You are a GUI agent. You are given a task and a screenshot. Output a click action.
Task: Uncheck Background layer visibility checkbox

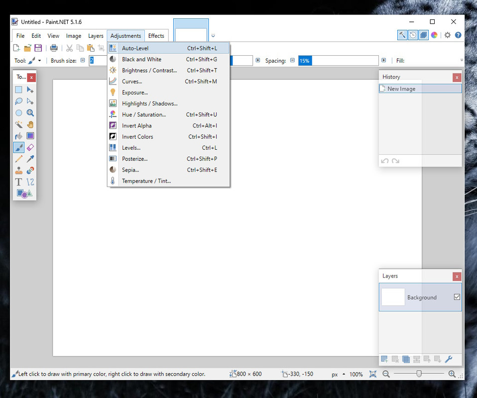pyautogui.click(x=457, y=297)
